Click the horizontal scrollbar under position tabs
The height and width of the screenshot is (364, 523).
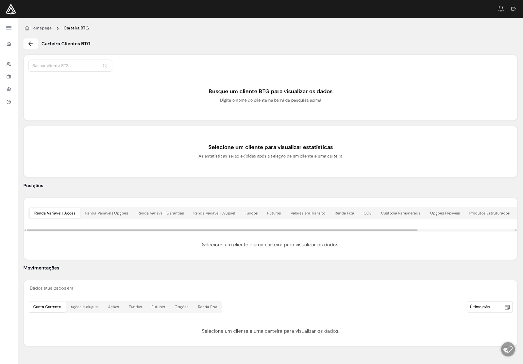pos(222,230)
